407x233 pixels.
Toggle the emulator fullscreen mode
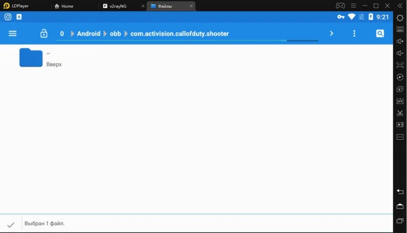pyautogui.click(x=400, y=65)
